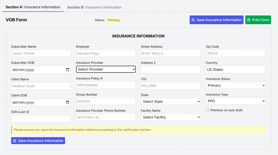Click save disk icon in bottom Save button
This screenshot has height=155, width=278.
click(x=15, y=141)
